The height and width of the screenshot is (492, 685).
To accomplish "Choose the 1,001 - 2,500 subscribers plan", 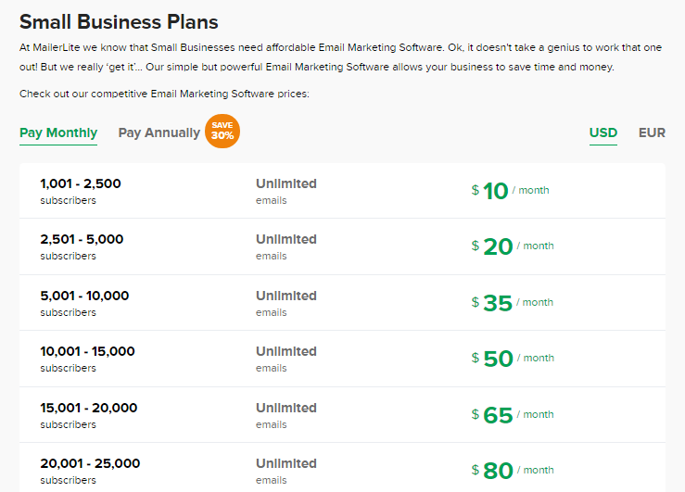I will [x=343, y=191].
